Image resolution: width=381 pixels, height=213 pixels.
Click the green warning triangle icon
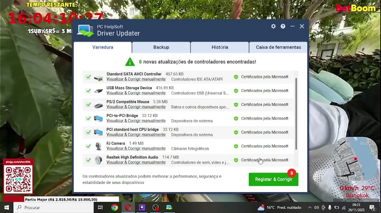(x=130, y=62)
